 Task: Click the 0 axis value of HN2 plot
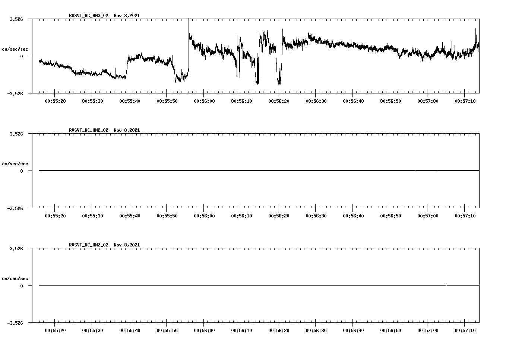[x=22, y=171]
